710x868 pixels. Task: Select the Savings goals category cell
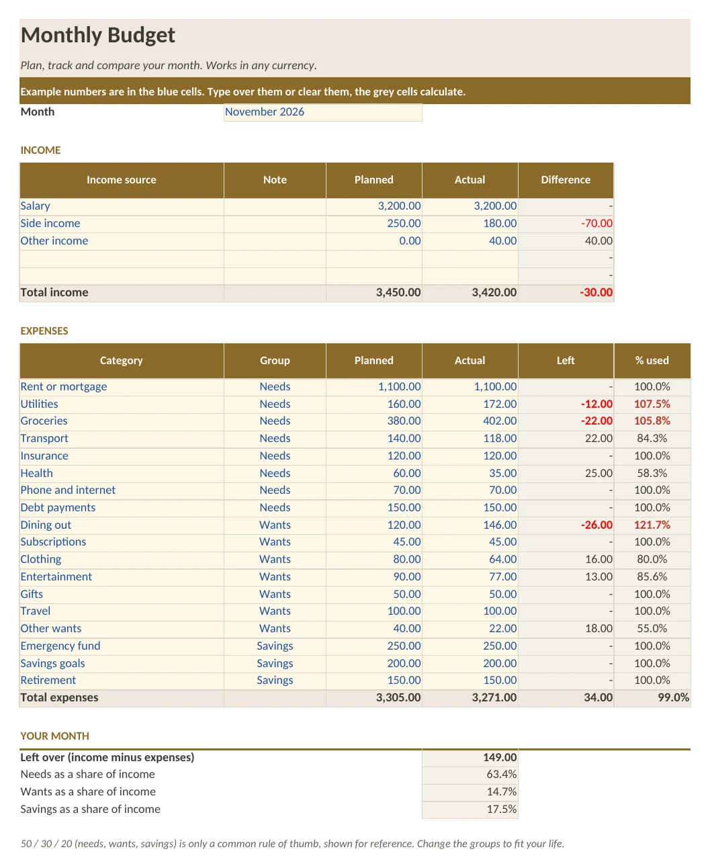click(122, 664)
